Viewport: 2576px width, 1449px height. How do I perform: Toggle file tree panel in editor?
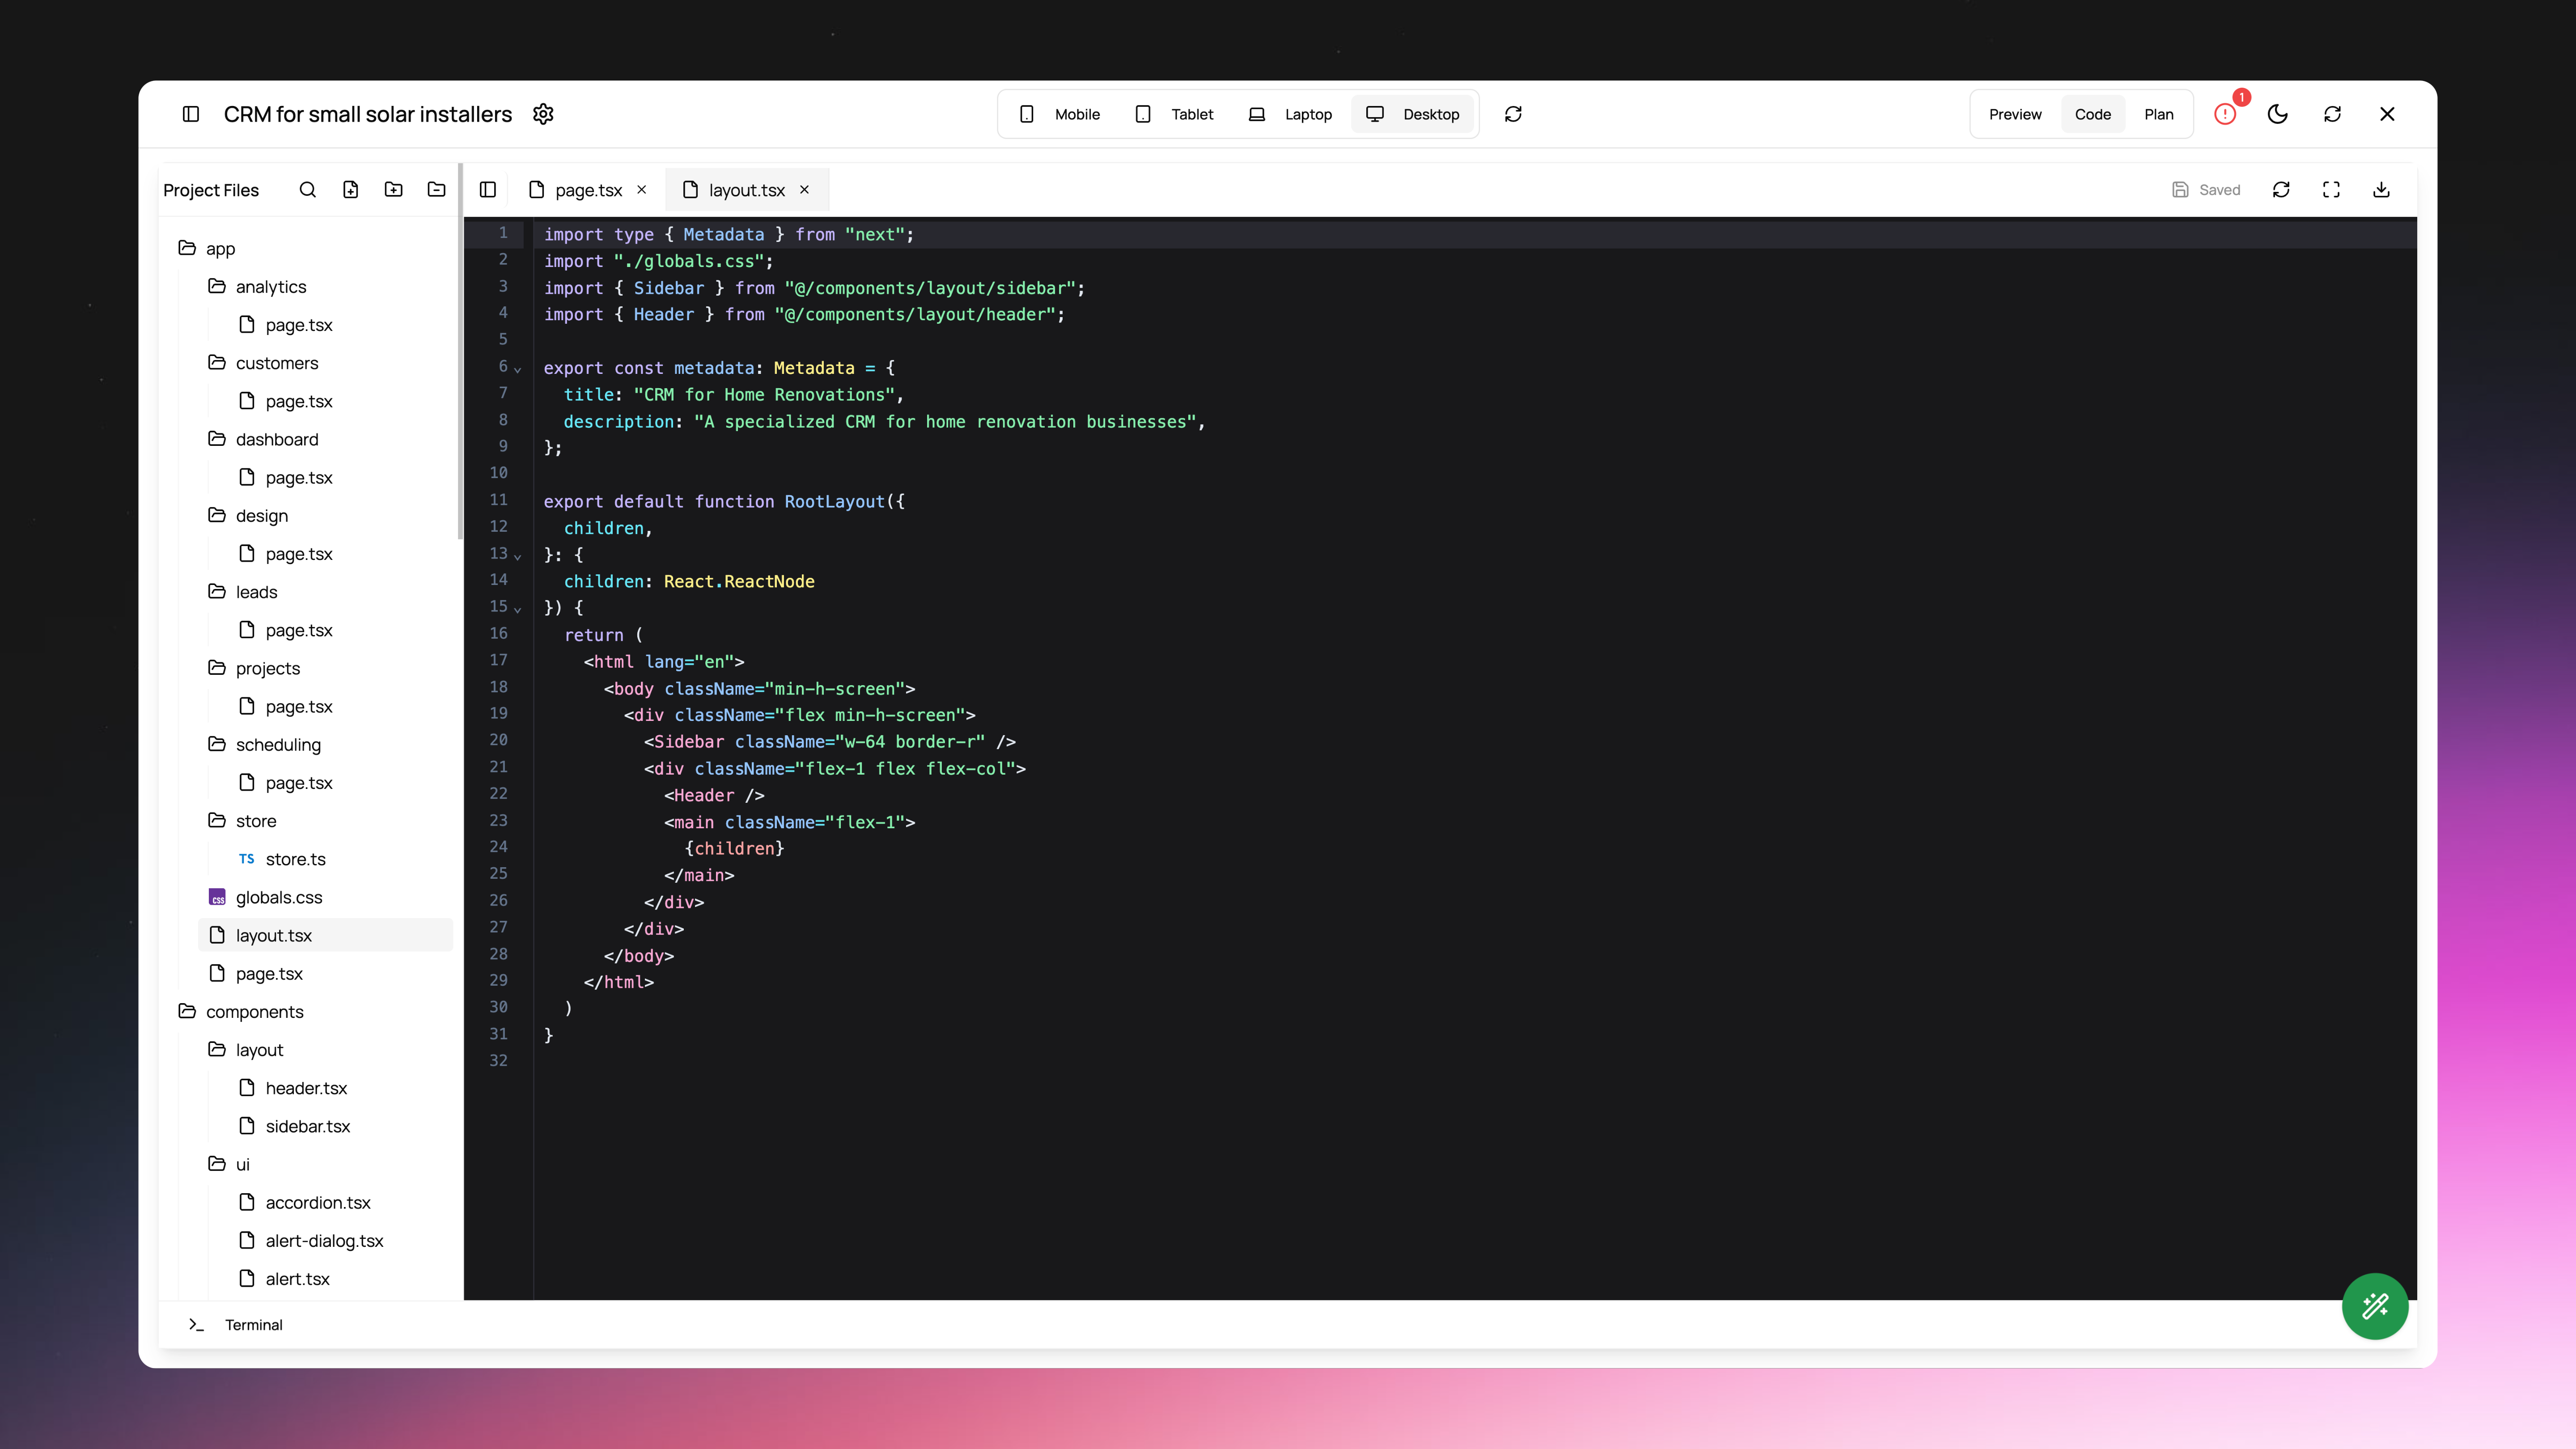click(488, 190)
